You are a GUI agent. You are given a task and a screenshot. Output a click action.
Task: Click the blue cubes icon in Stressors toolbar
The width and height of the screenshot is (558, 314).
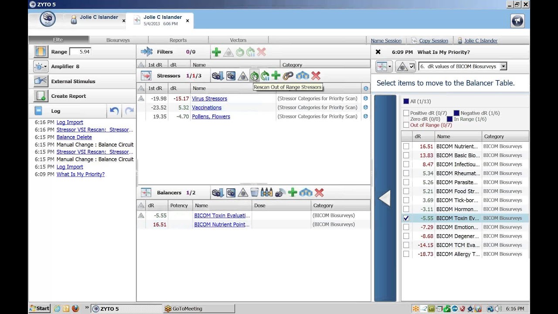click(x=303, y=76)
